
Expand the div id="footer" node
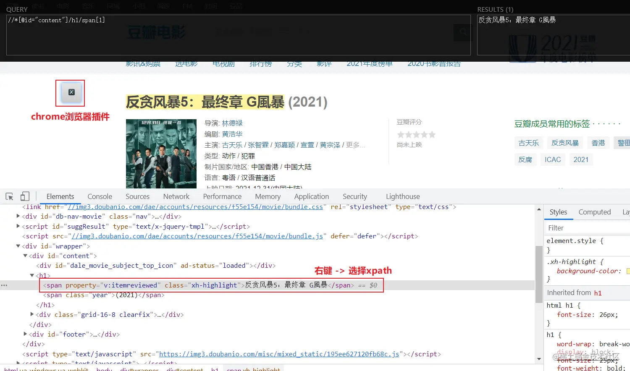point(25,334)
